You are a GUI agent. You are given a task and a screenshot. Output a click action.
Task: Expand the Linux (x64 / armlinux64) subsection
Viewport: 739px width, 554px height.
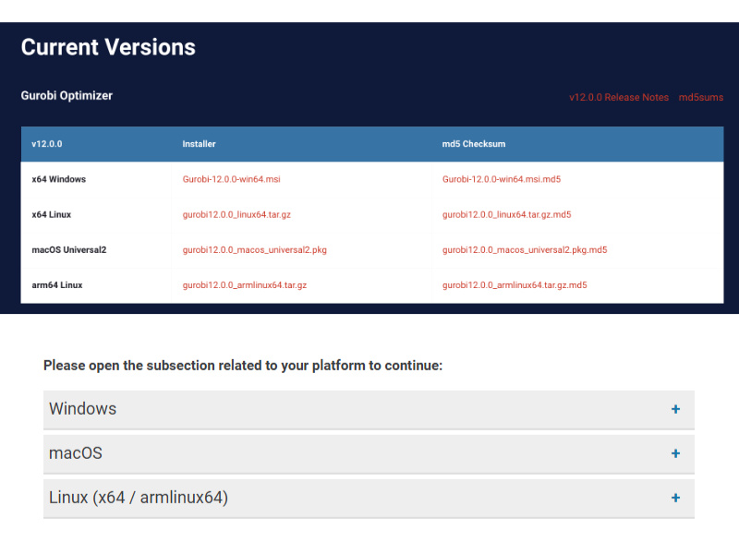pyautogui.click(x=369, y=498)
